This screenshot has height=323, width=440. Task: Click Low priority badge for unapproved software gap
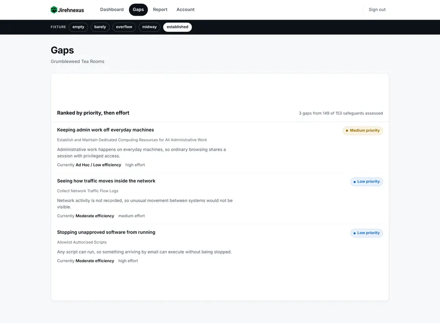pyautogui.click(x=367, y=233)
